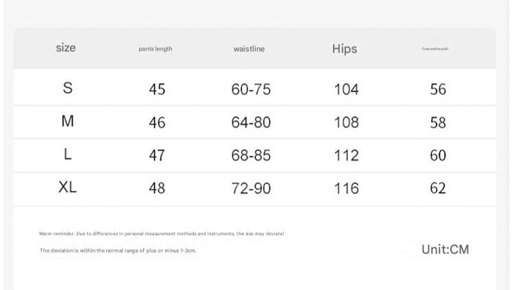Screen dimensions: 514x290
Task: Select the hips value 112
Action: click(346, 156)
